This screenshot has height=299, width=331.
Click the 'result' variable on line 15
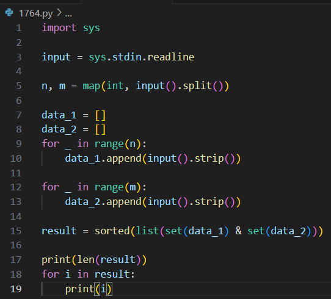59,231
